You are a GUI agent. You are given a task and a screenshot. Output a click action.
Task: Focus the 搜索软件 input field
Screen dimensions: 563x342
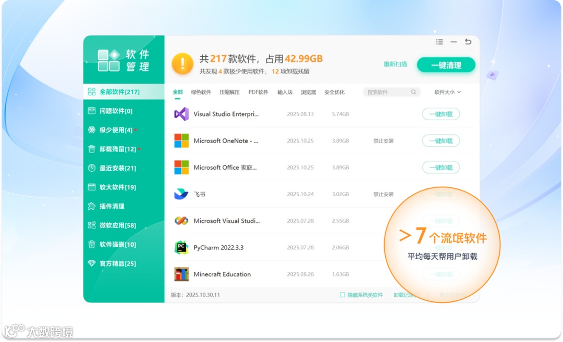pyautogui.click(x=391, y=92)
